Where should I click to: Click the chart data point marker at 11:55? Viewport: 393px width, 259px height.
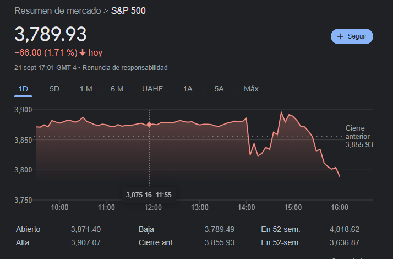pyautogui.click(x=149, y=125)
